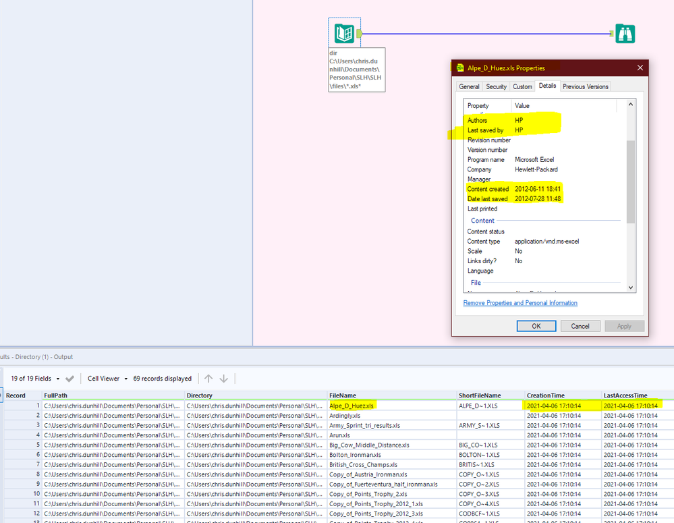Screen dimensions: 674x523
Task: Open the Cell Viewer dropdown
Action: [107, 379]
